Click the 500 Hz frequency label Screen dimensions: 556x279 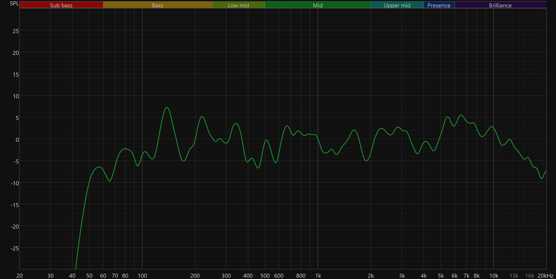(265, 276)
